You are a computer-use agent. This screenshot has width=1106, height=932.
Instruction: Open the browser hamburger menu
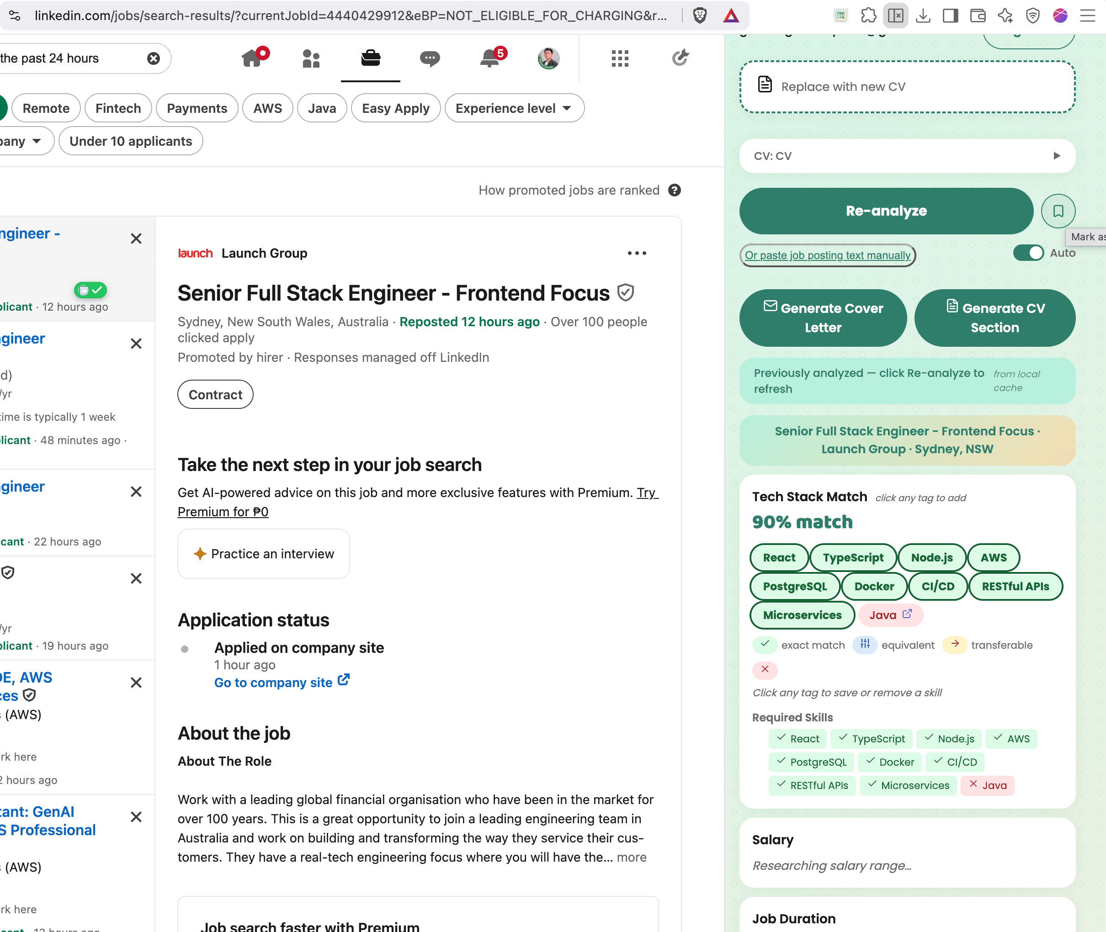pos(1088,16)
